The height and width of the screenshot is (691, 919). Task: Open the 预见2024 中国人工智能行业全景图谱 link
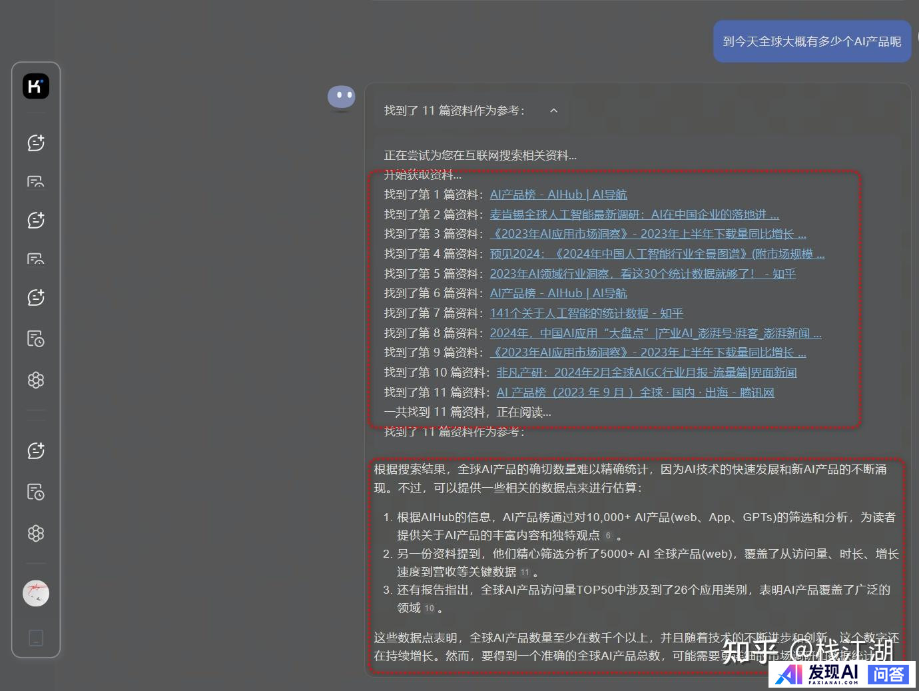click(657, 254)
